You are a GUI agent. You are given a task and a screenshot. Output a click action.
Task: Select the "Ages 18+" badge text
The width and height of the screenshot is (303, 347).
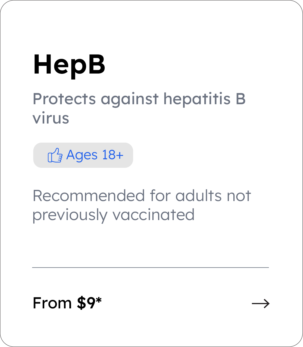click(95, 155)
